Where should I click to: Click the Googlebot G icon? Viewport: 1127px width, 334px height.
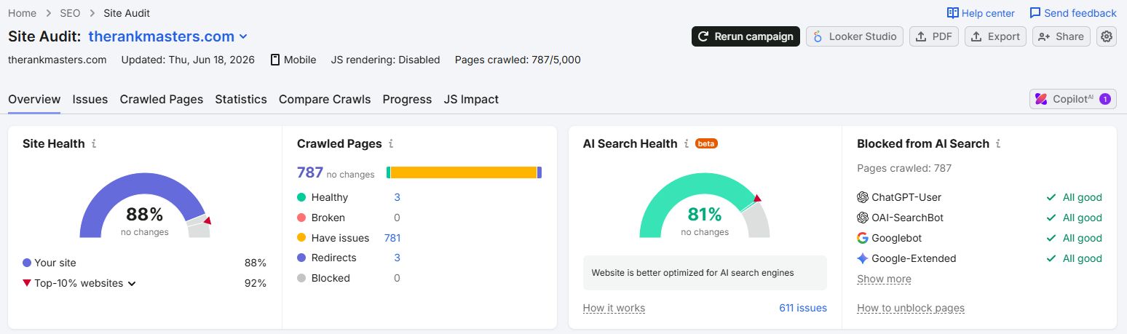click(863, 238)
